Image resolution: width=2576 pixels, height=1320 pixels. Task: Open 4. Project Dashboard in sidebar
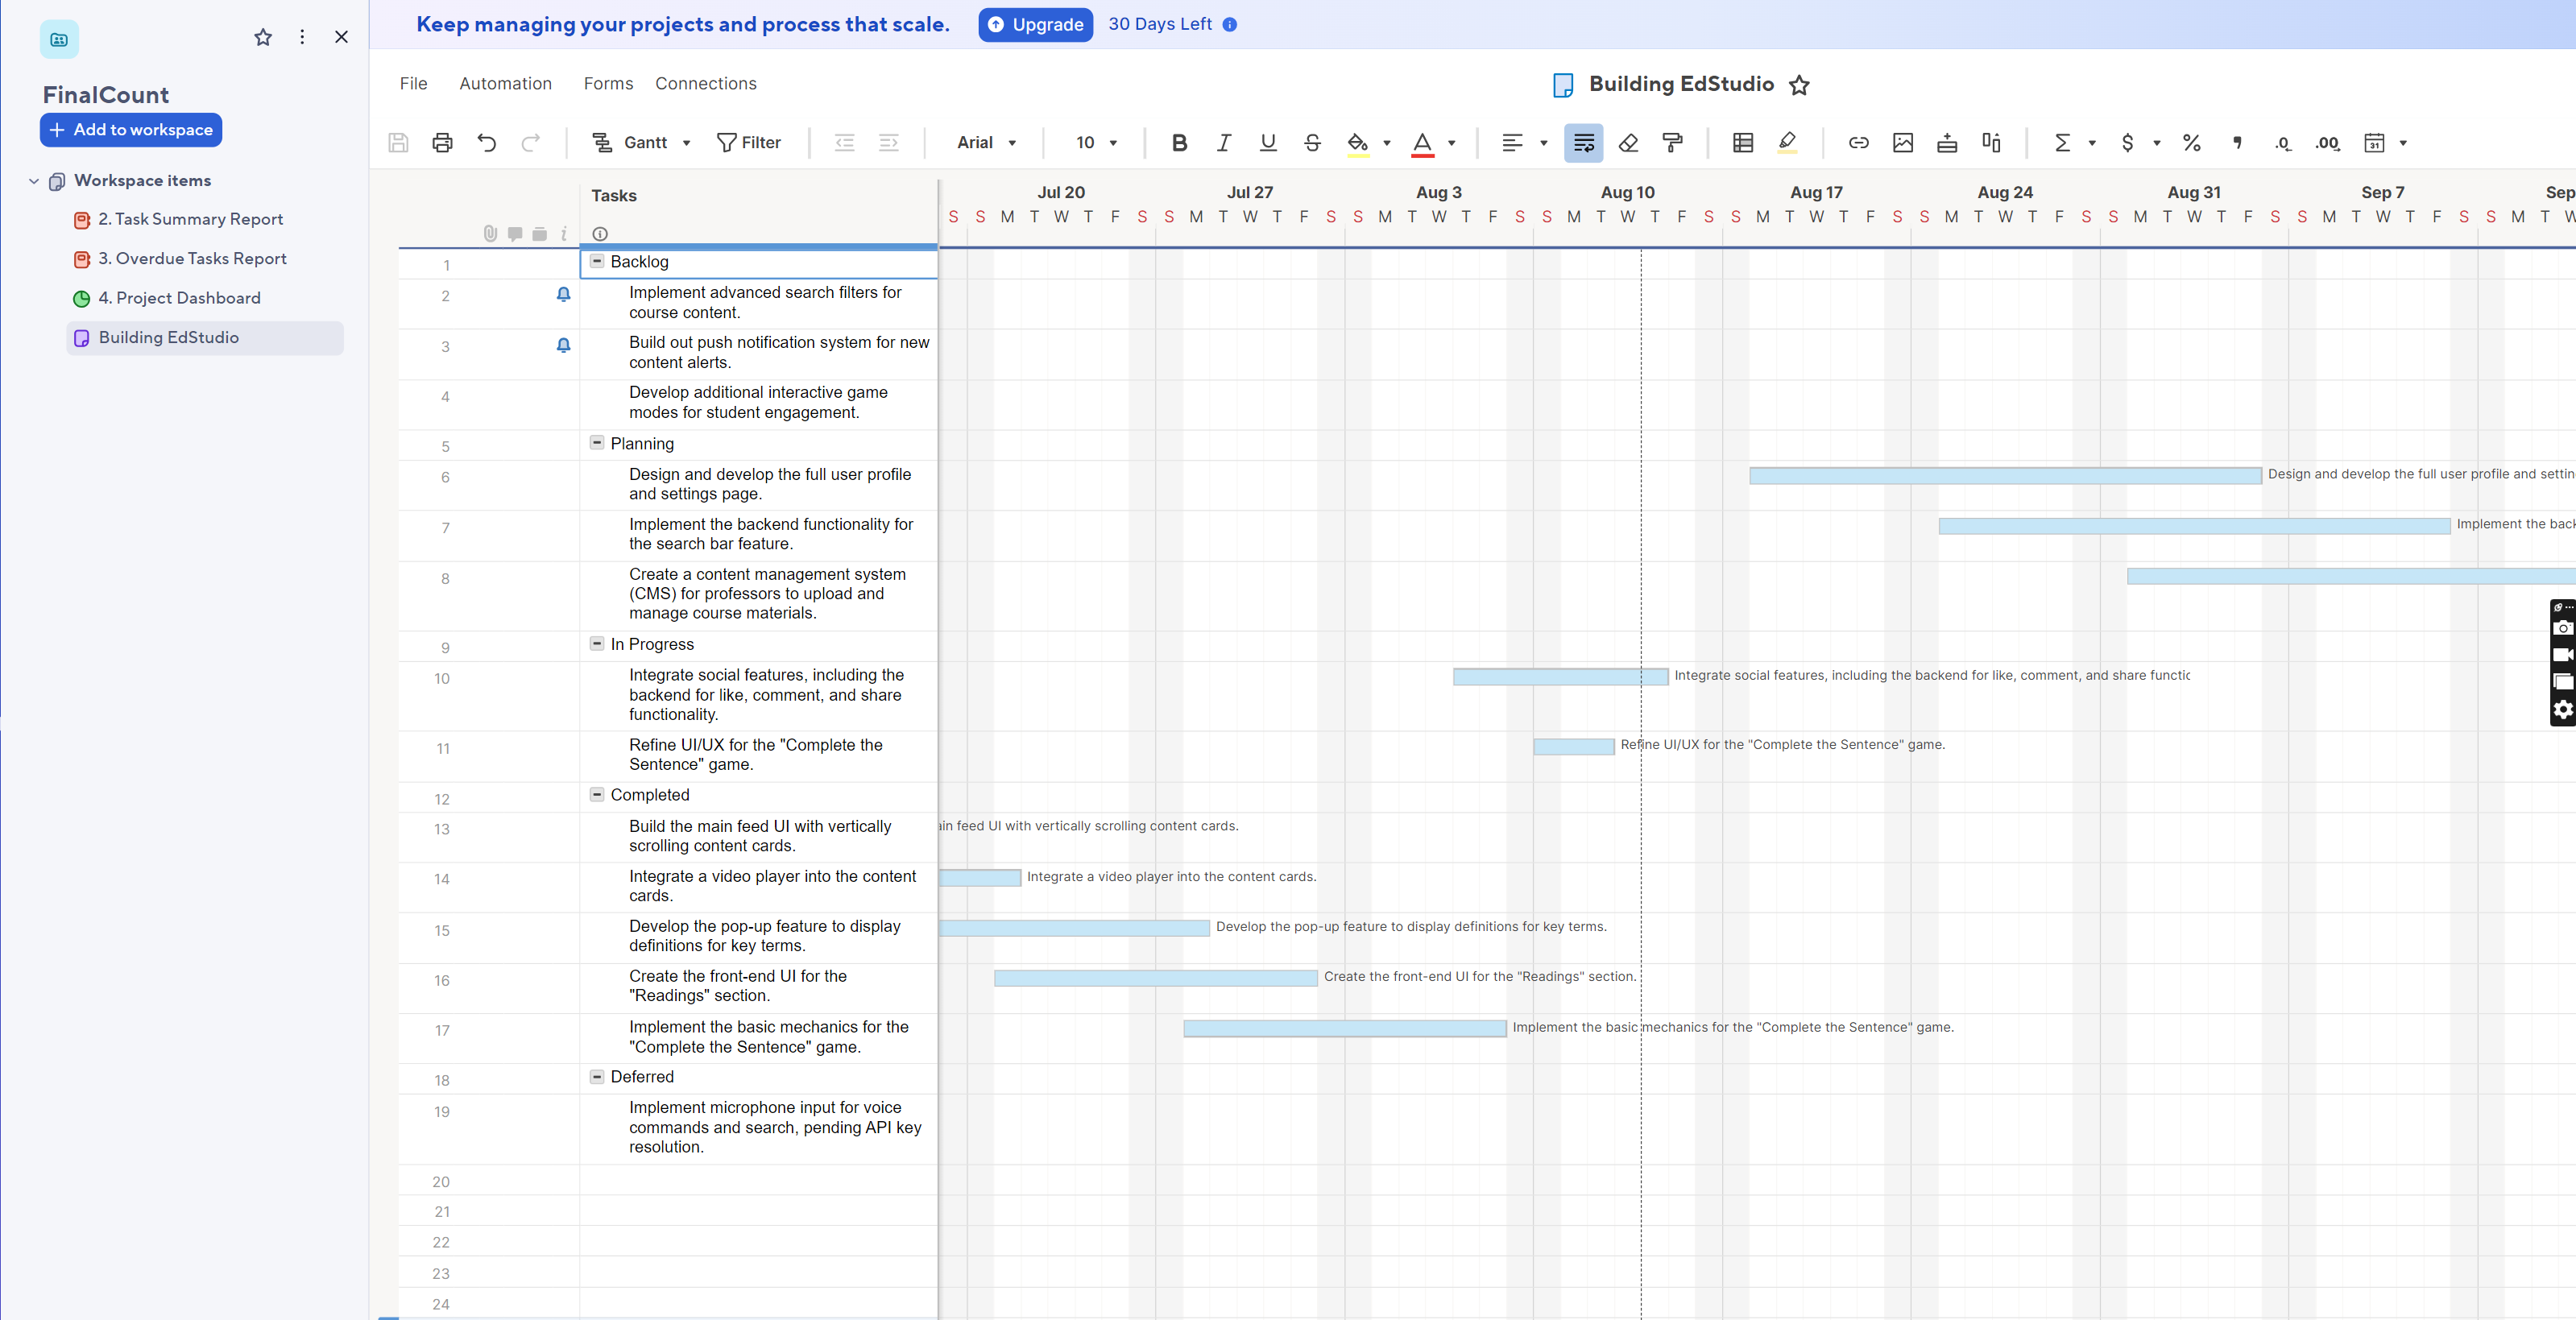click(x=178, y=298)
